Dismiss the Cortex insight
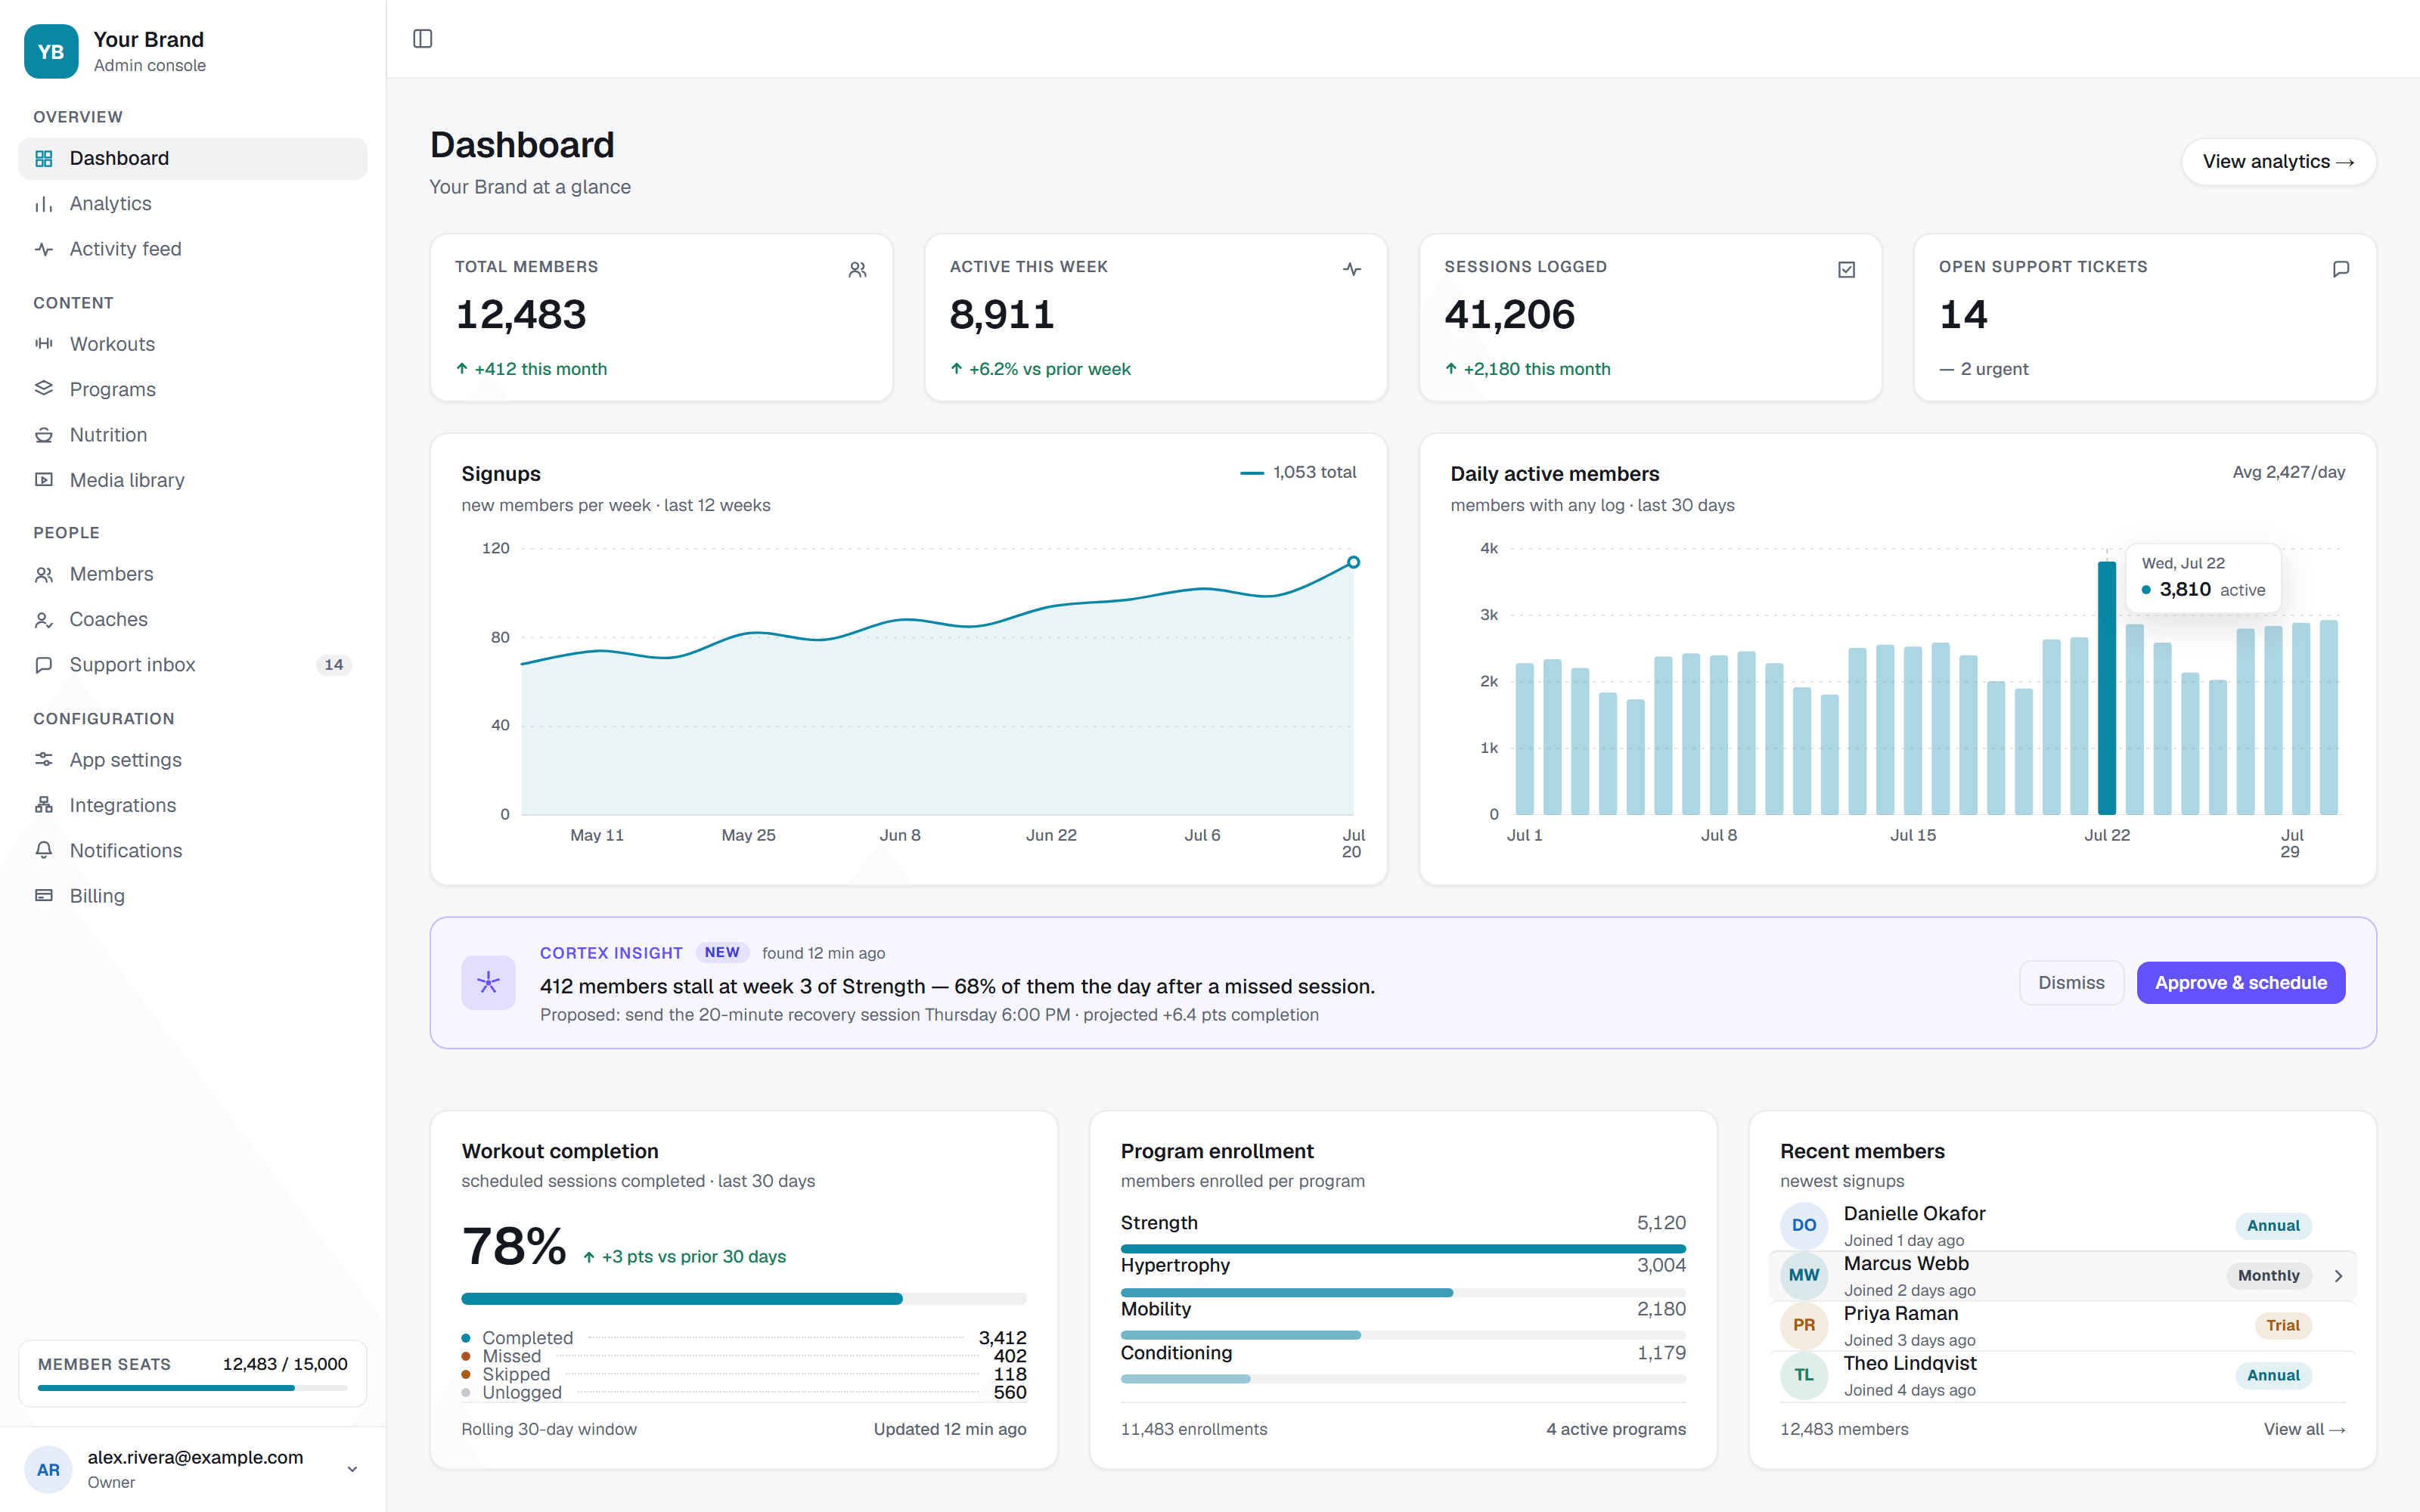 click(2071, 983)
